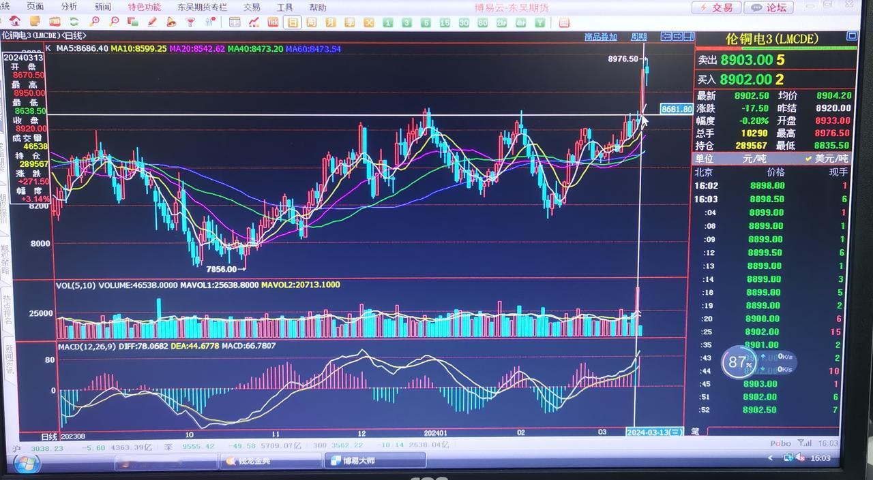
Task: Select the daily (日) period icon
Action: [x=293, y=22]
